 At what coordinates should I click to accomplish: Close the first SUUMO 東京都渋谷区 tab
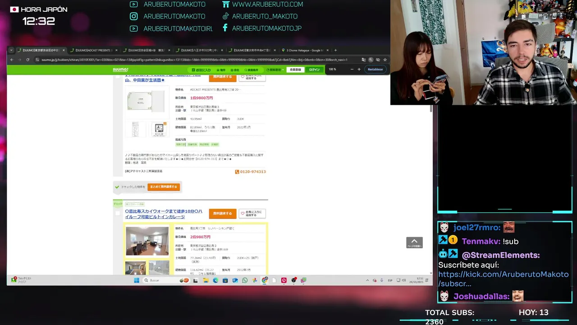tap(64, 50)
